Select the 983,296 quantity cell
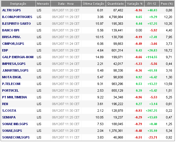 pos(117,84)
